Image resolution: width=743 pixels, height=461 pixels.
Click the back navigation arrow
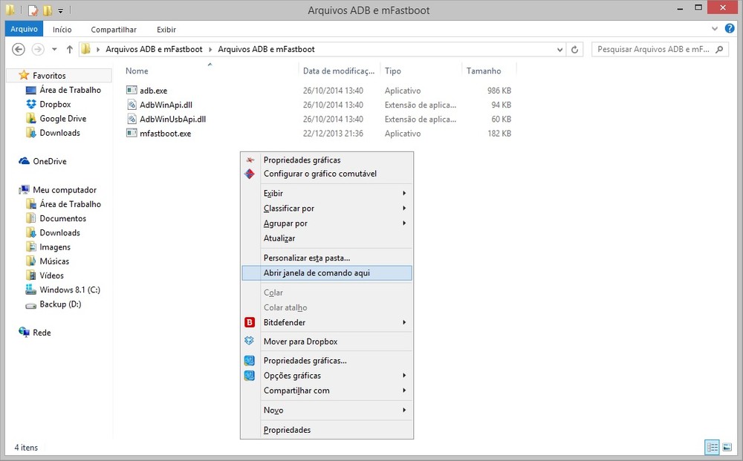point(19,50)
